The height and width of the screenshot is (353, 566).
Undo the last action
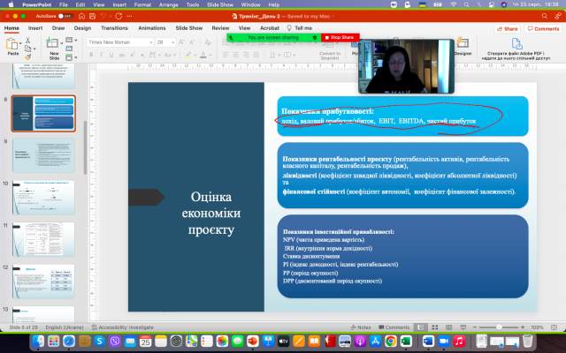tap(103, 16)
